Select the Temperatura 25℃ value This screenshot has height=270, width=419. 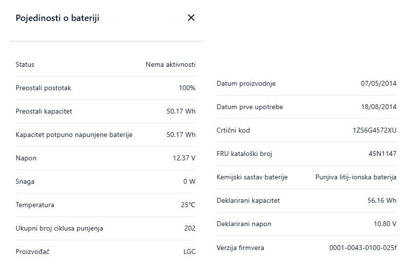point(188,205)
